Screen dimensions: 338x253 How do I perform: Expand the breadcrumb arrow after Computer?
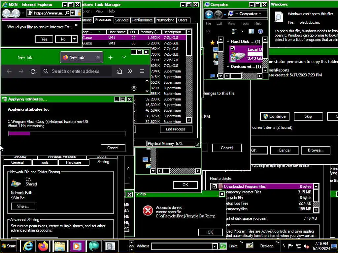[260, 14]
